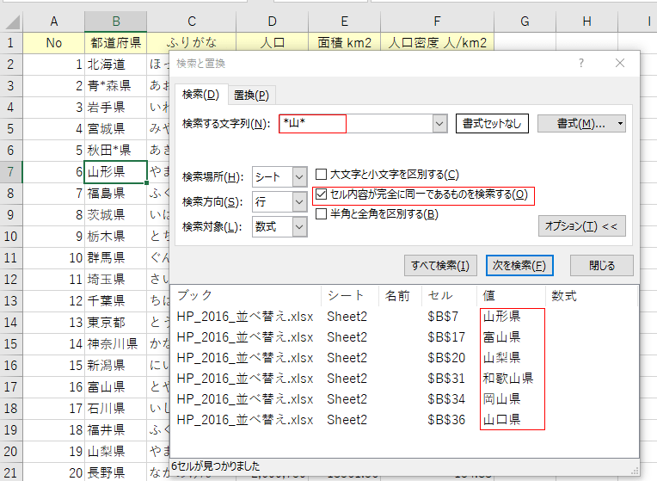
Task: Uncheck セル内容が完全に同一であるものを検索する
Action: (321, 194)
